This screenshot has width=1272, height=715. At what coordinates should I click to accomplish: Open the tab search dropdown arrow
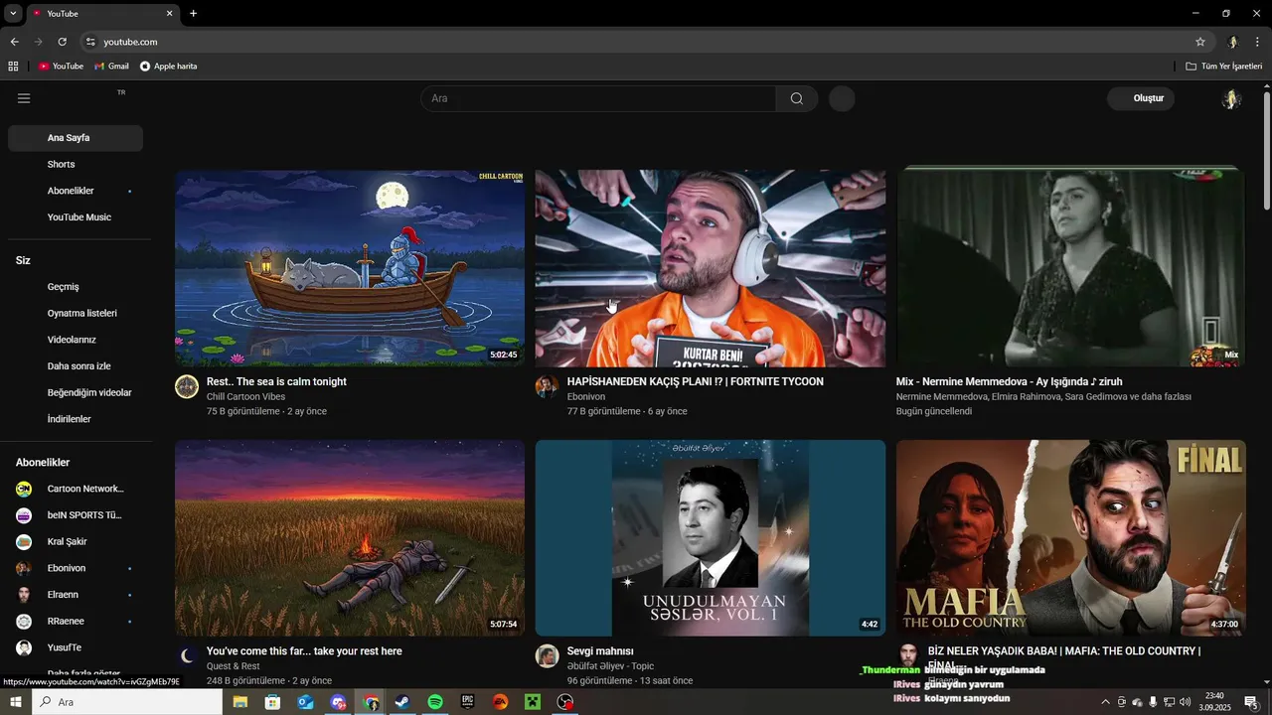click(13, 13)
